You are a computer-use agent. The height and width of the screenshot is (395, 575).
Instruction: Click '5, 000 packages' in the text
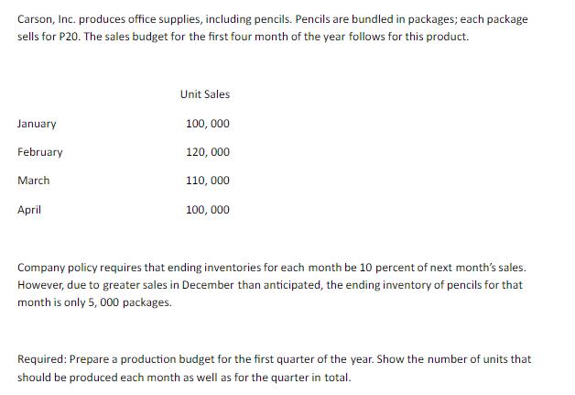tap(130, 302)
